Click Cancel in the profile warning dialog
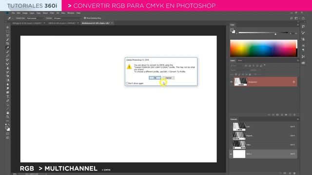This screenshot has height=175, width=312. (169, 78)
